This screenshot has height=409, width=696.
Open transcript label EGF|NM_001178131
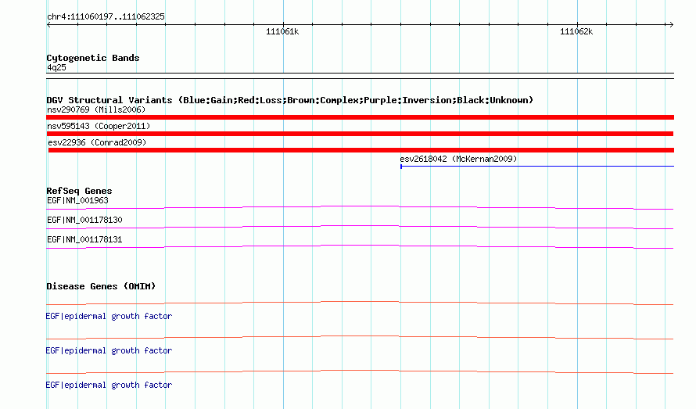click(84, 239)
